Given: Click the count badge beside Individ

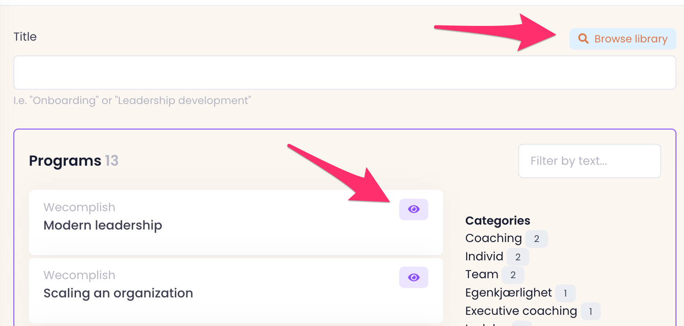Looking at the screenshot, I should (518, 257).
